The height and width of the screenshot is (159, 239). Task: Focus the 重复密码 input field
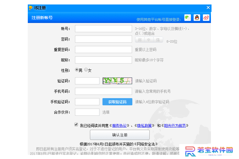(103, 50)
